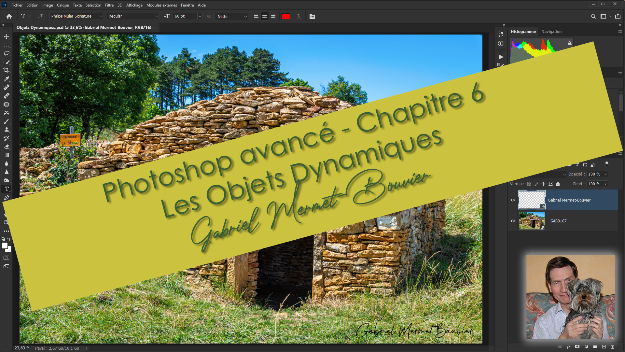Switch to the Navigation tab
This screenshot has width=625, height=352.
click(x=551, y=32)
